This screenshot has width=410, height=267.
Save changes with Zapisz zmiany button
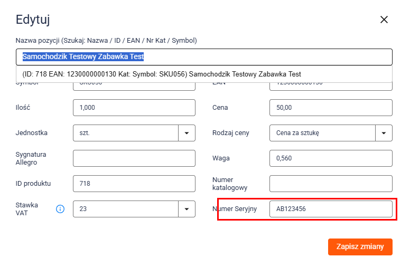tap(360, 246)
